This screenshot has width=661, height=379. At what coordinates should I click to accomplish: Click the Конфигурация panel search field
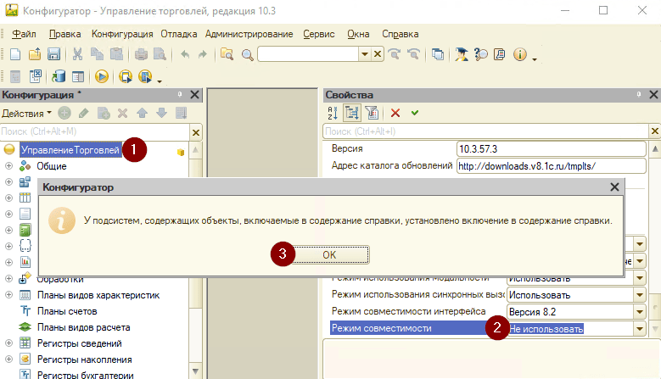point(95,131)
